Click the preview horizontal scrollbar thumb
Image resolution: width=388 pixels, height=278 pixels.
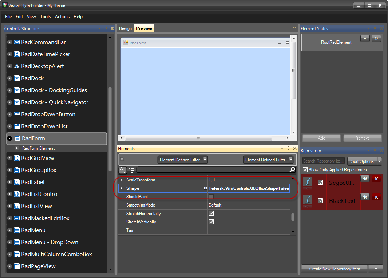(x=198, y=138)
